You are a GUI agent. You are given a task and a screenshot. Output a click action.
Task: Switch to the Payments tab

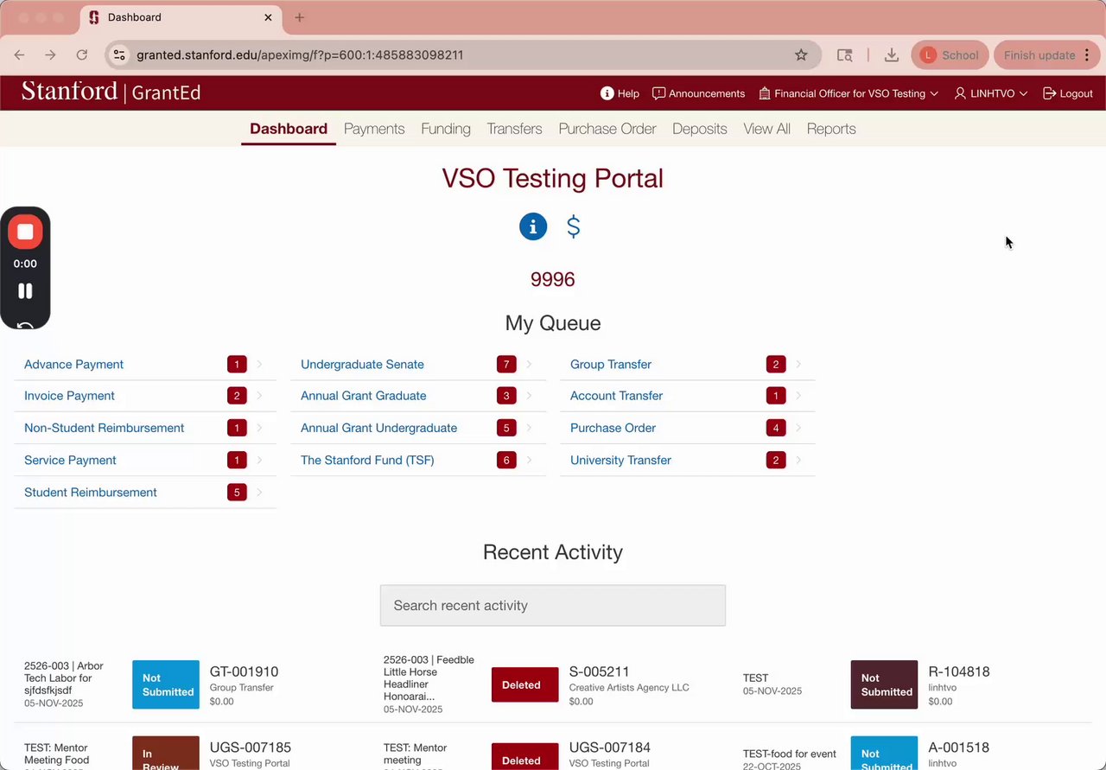(x=374, y=129)
